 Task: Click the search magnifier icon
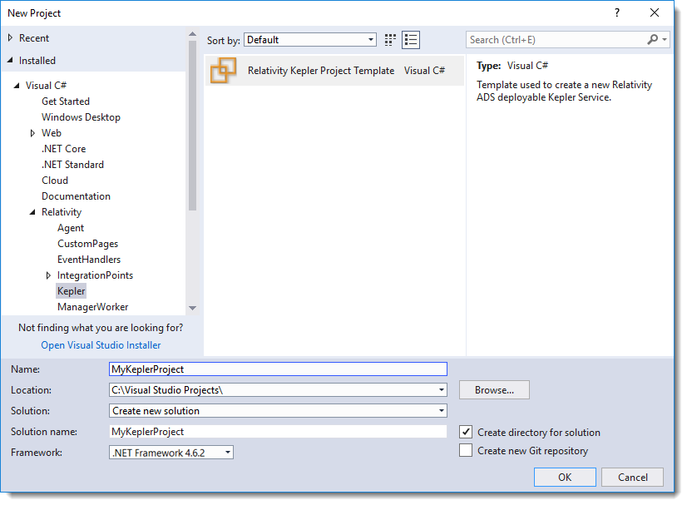click(652, 39)
